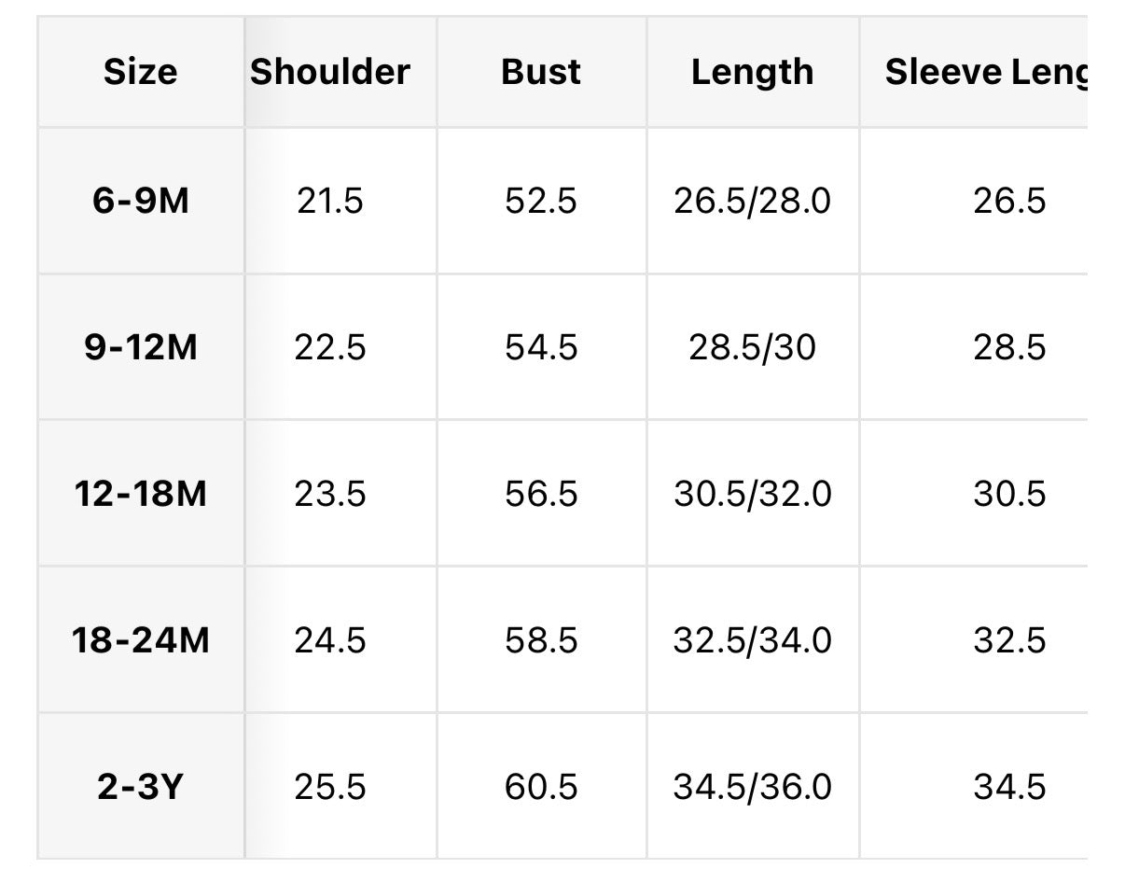Click shoulder value 21.5 for 6-9M
Viewport: 1125px width, 869px height.
tap(330, 201)
